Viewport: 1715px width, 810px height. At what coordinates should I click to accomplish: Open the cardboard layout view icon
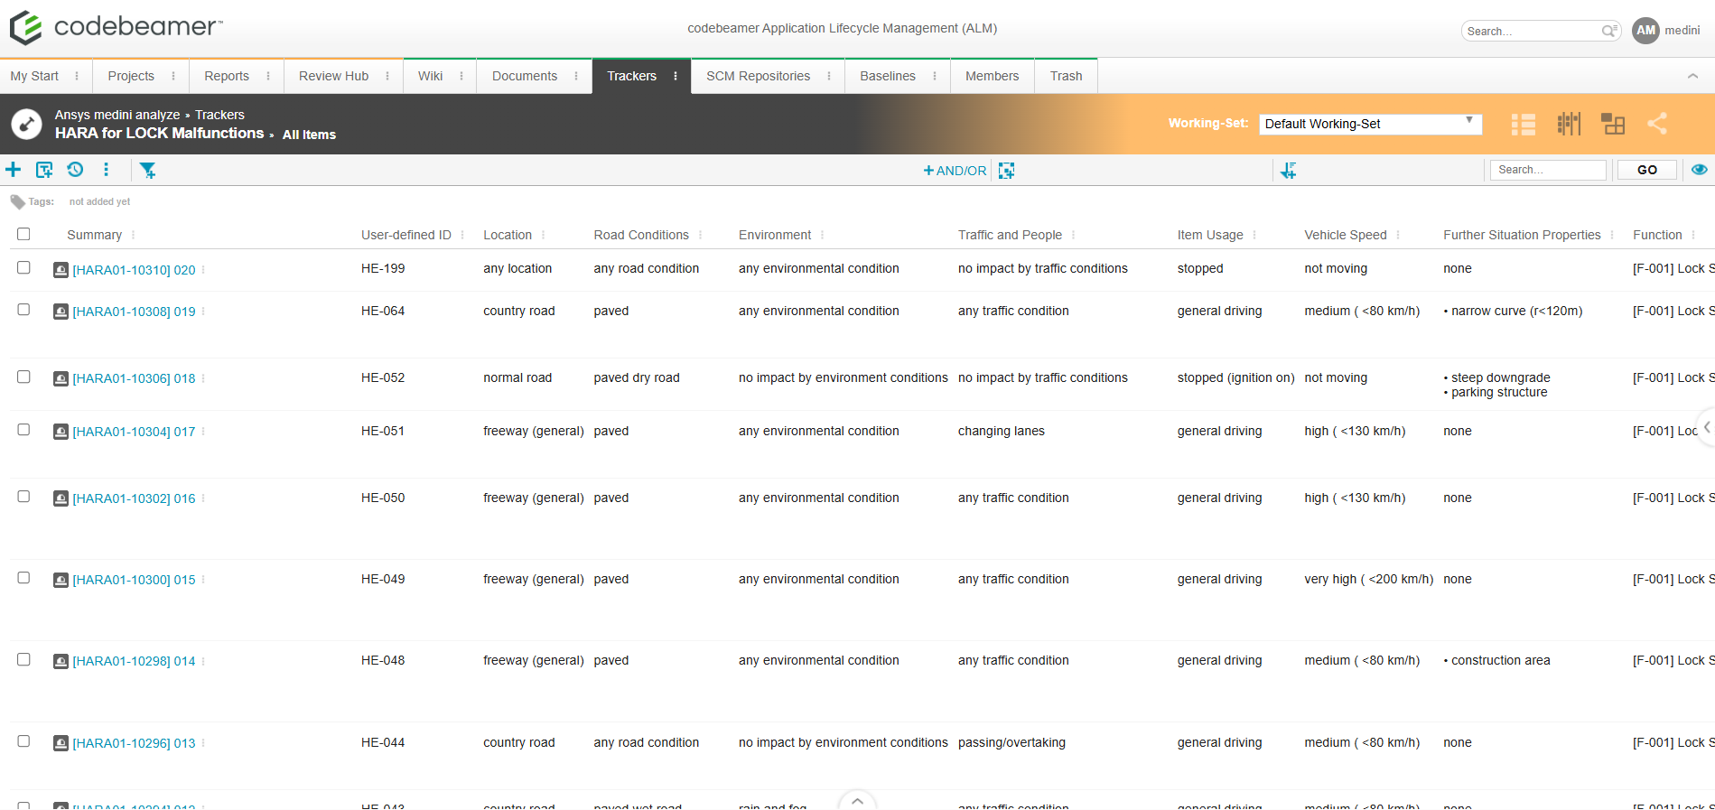1612,124
